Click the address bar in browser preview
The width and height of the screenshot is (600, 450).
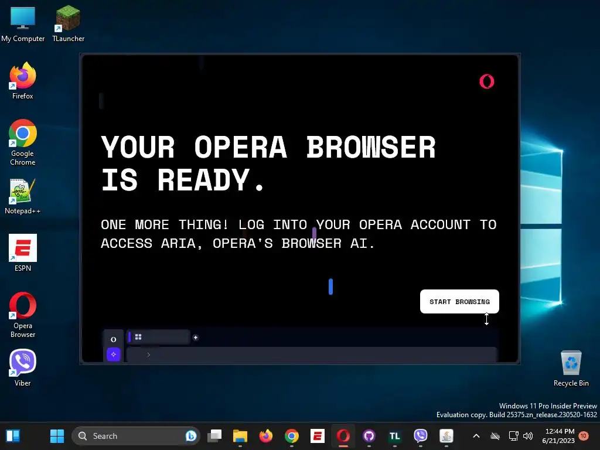pyautogui.click(x=312, y=354)
